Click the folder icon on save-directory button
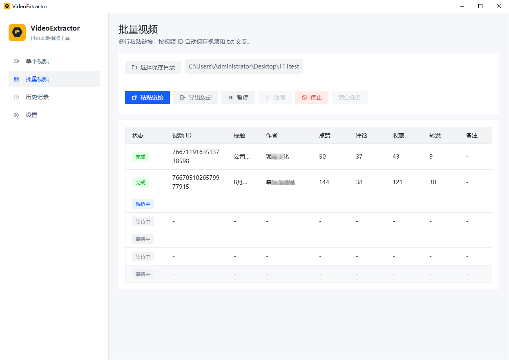This screenshot has height=360, width=509. (x=134, y=67)
